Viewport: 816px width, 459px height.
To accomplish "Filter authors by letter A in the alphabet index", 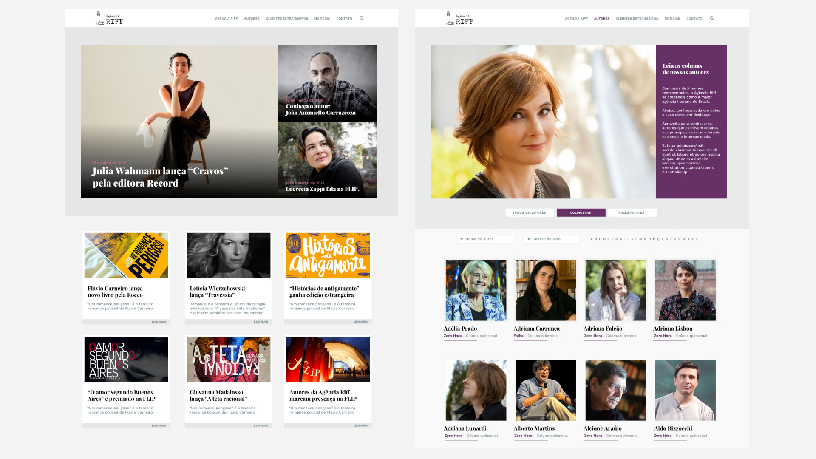I will (x=591, y=239).
